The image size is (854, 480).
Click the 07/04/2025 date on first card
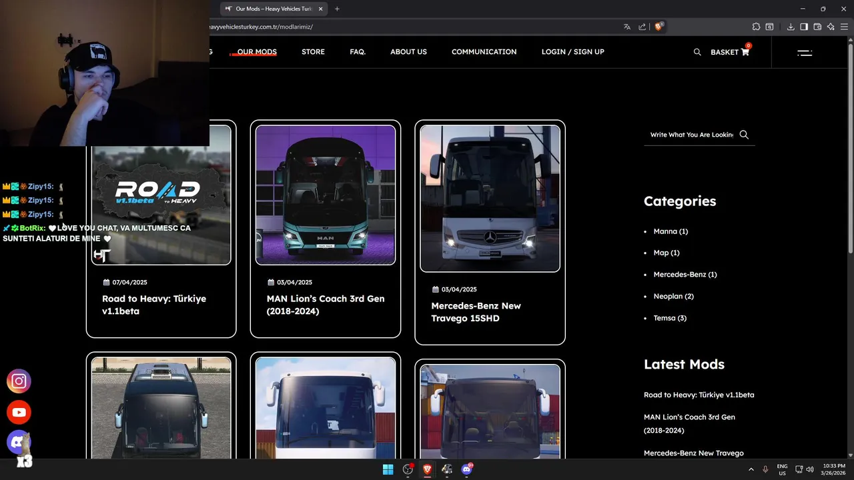tap(125, 283)
